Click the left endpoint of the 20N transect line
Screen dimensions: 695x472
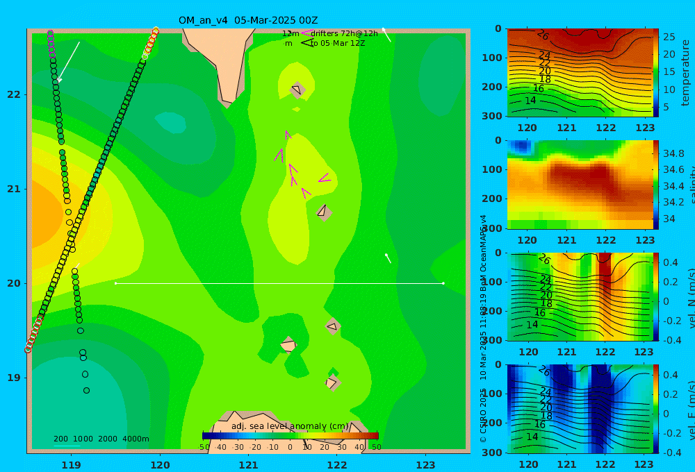116,283
